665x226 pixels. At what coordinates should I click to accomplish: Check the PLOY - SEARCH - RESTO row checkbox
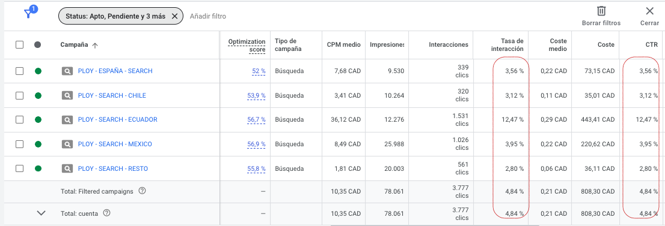point(19,168)
